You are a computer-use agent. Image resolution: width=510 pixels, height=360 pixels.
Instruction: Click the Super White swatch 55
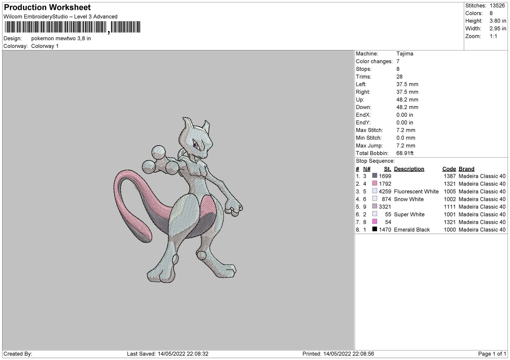[x=375, y=214]
